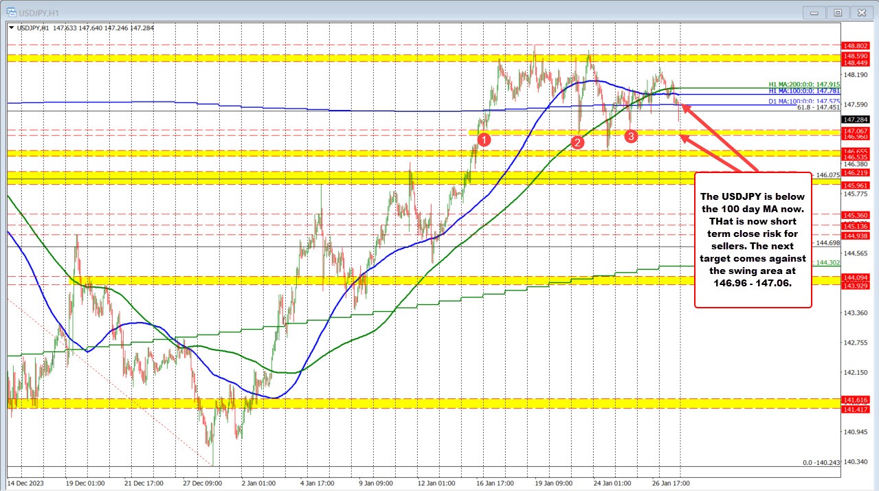The height and width of the screenshot is (491, 879).
Task: Select the 143.929 red price level label
Action: point(856,285)
